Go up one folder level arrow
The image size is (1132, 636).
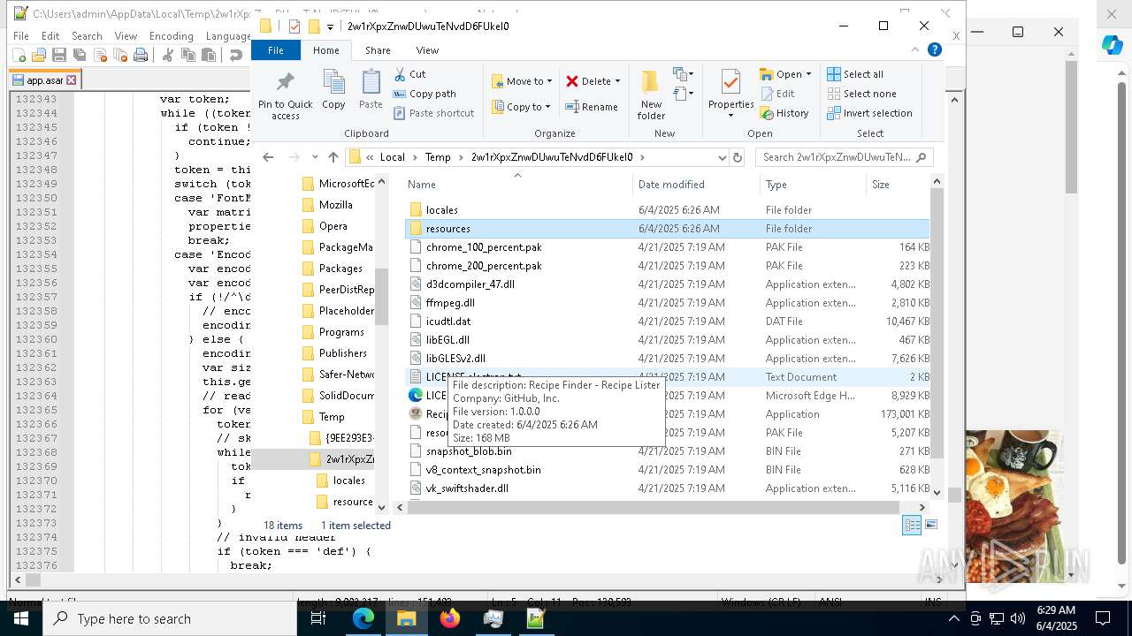pos(333,157)
